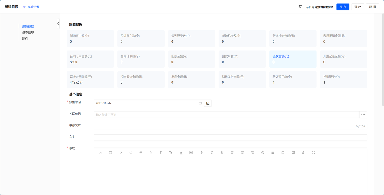
Task: Attach a file via paperclip icon
Action: pos(303,153)
